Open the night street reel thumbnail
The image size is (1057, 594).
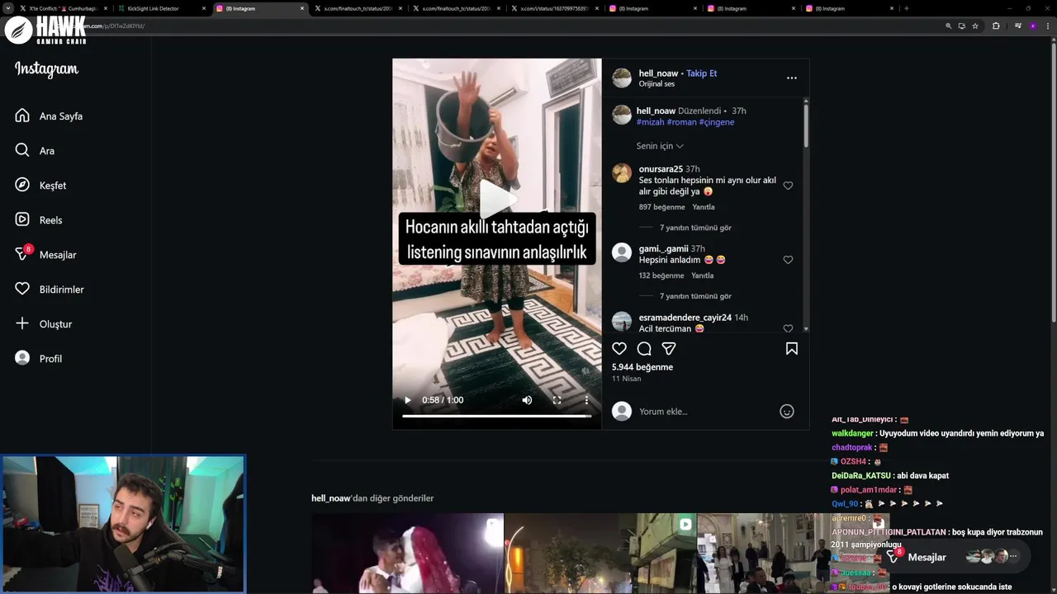tap(600, 554)
